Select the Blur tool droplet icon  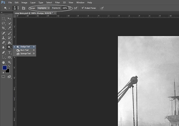pos(3,47)
